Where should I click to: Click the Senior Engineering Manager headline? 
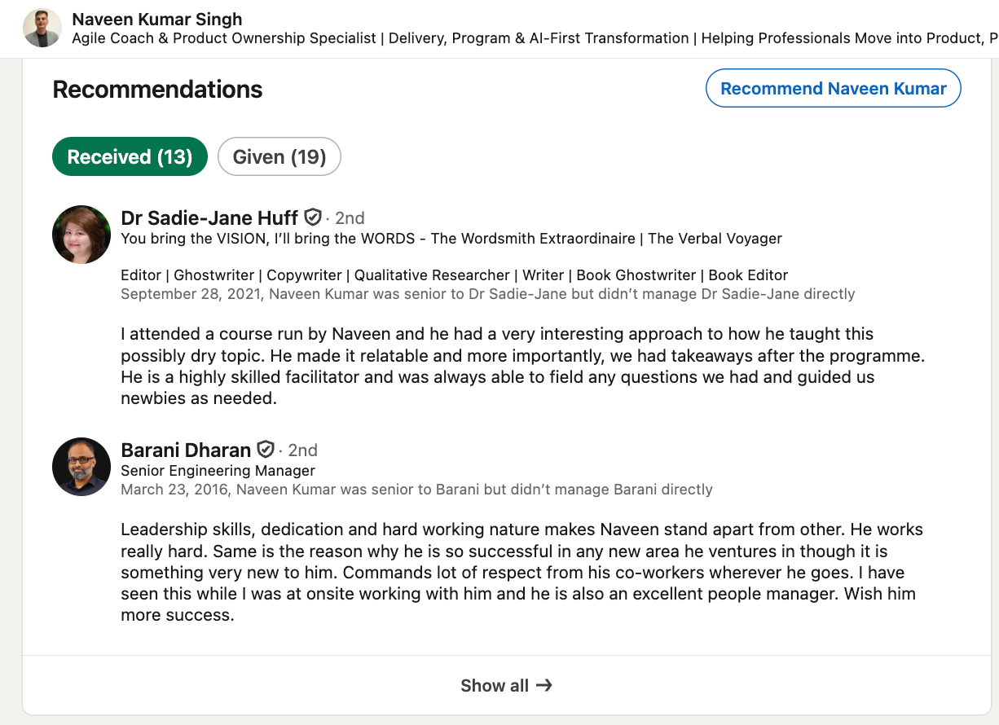(218, 470)
